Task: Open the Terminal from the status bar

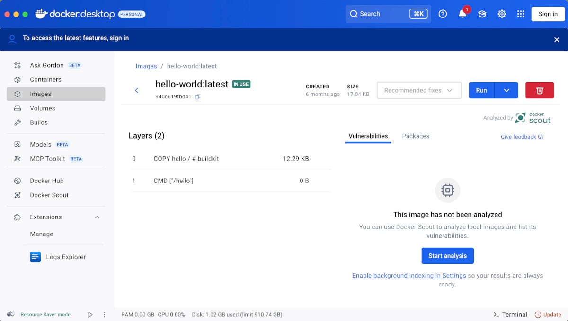Action: click(x=510, y=314)
